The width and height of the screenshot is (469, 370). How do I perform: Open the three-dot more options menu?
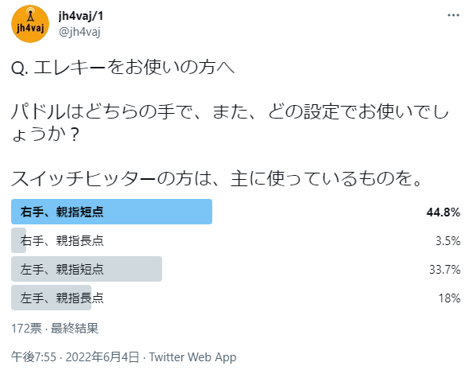point(453,15)
